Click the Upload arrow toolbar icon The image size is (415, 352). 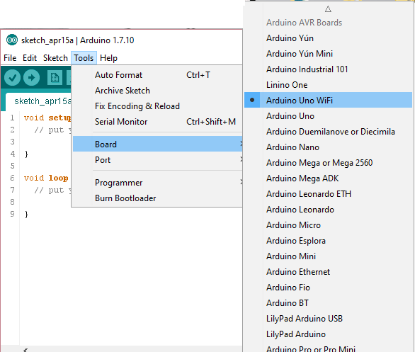[x=31, y=77]
